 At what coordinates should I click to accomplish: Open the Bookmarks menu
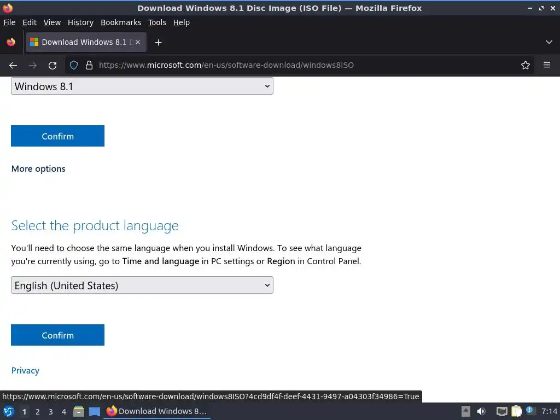pyautogui.click(x=121, y=22)
